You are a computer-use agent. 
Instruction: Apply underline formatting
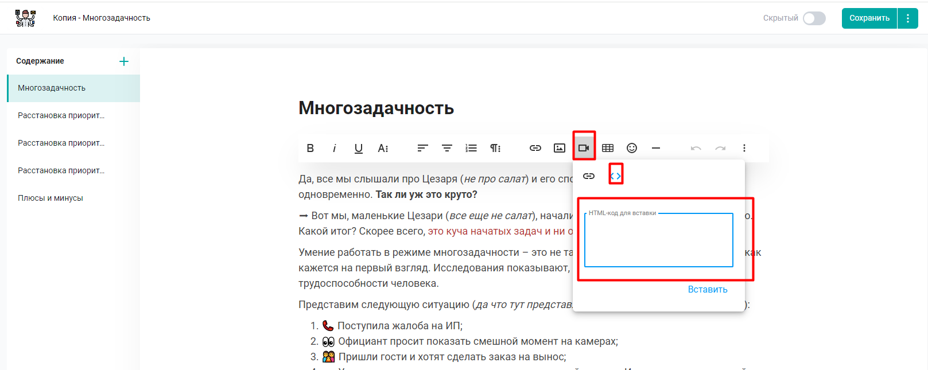coord(359,148)
